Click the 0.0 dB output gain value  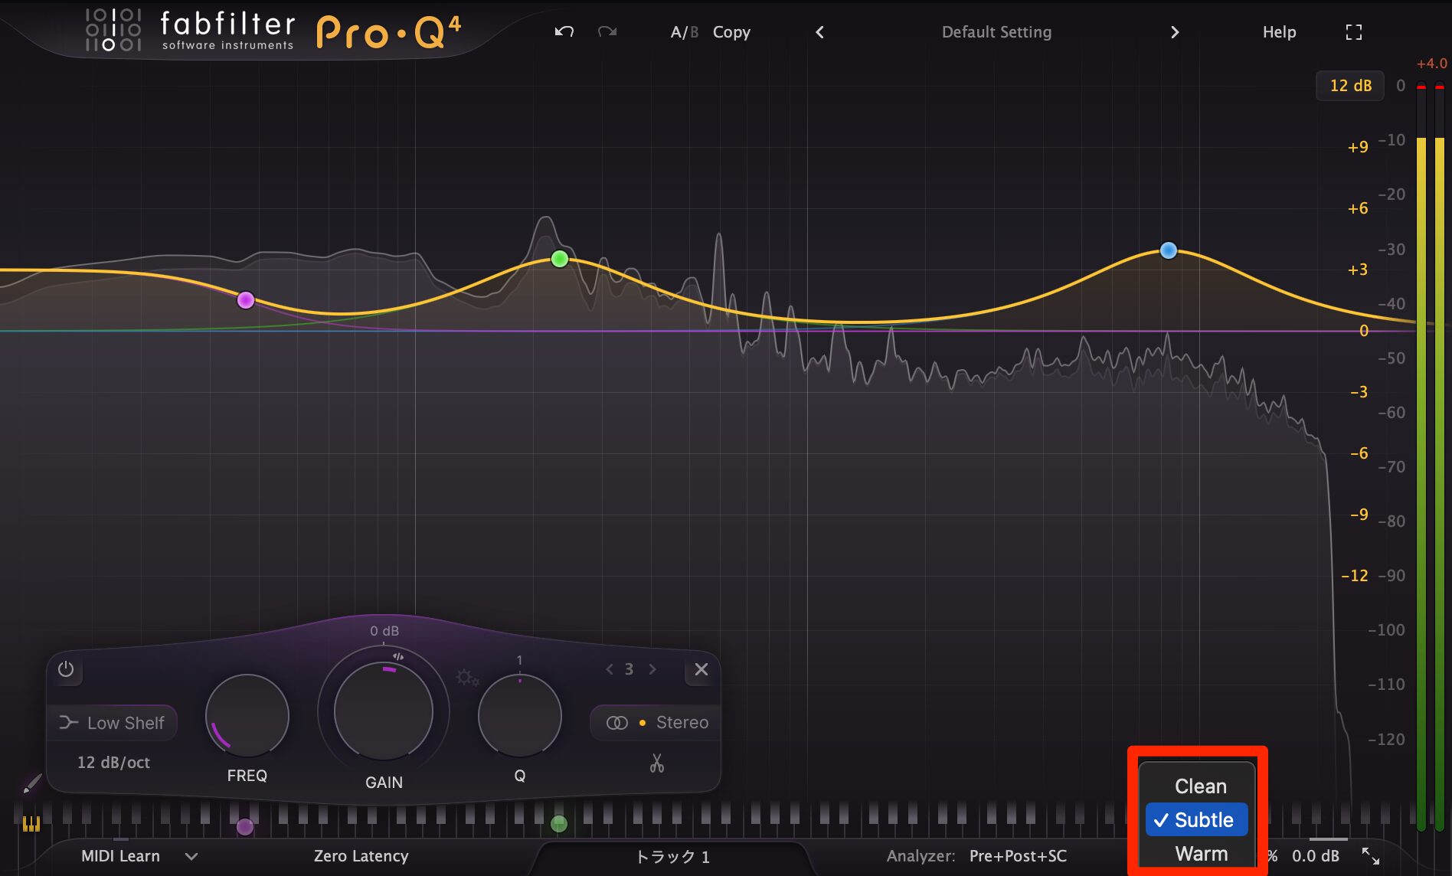[x=1316, y=856]
